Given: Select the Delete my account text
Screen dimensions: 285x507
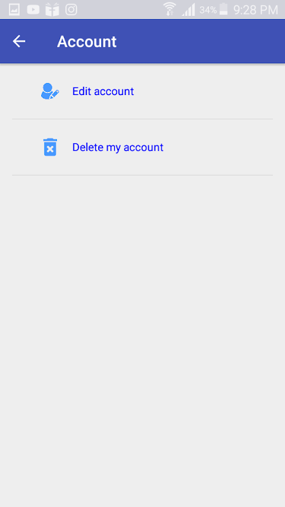Looking at the screenshot, I should pos(118,148).
